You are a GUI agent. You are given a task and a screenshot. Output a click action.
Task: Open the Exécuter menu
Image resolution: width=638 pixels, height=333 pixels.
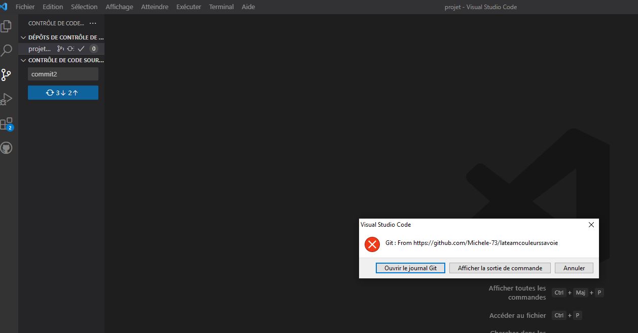pos(189,7)
